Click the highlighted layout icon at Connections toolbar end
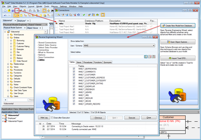Image resolution: width=201 pixels, height=140 pixels. [103, 15]
